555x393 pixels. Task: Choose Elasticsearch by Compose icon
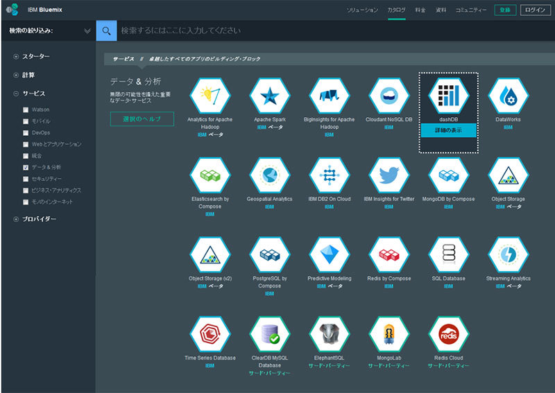click(x=210, y=175)
